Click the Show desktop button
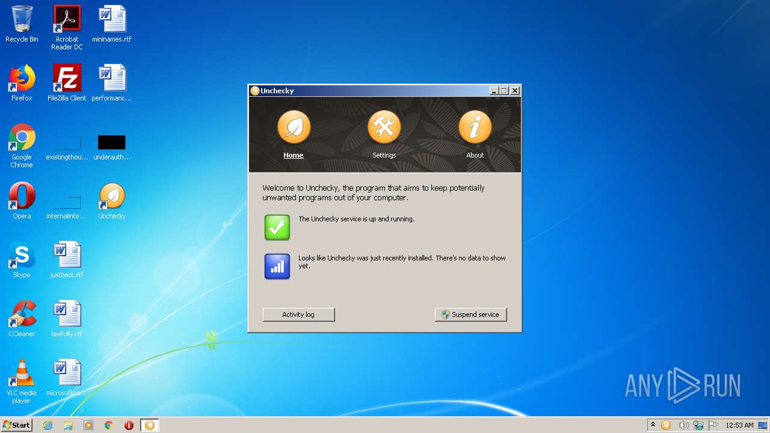Image resolution: width=770 pixels, height=433 pixels. point(764,425)
